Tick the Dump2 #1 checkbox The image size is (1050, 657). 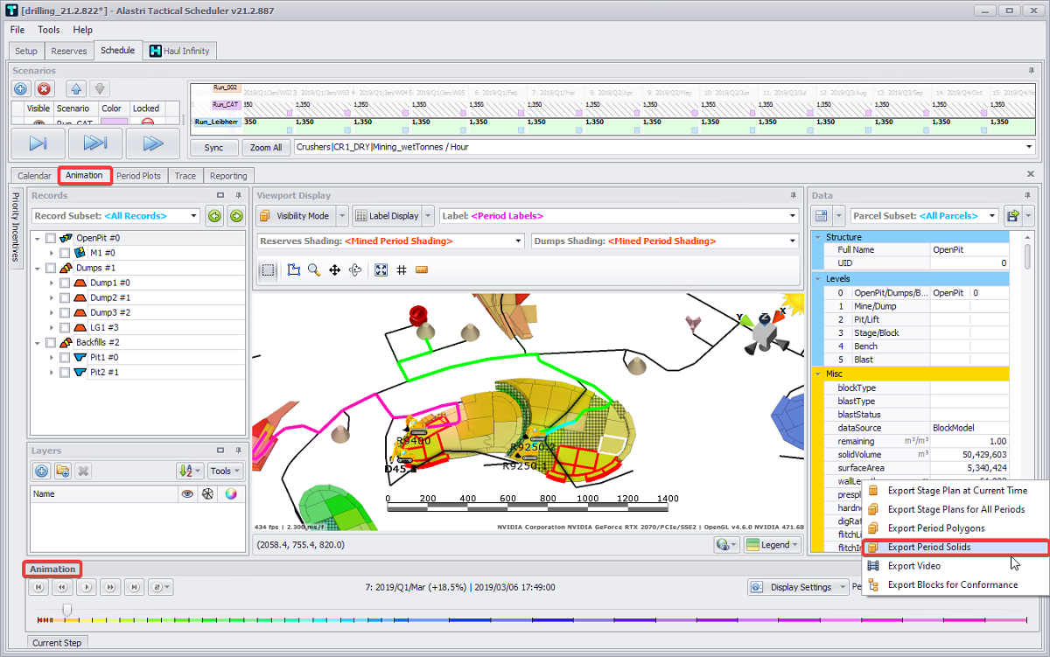(x=65, y=297)
